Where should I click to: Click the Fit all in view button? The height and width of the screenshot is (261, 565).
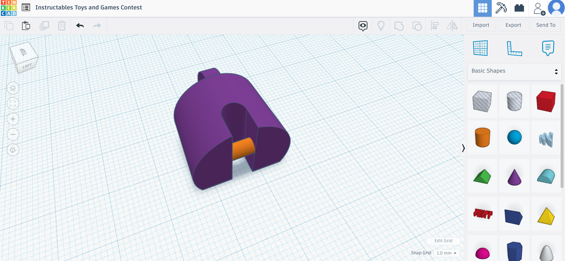tap(13, 103)
